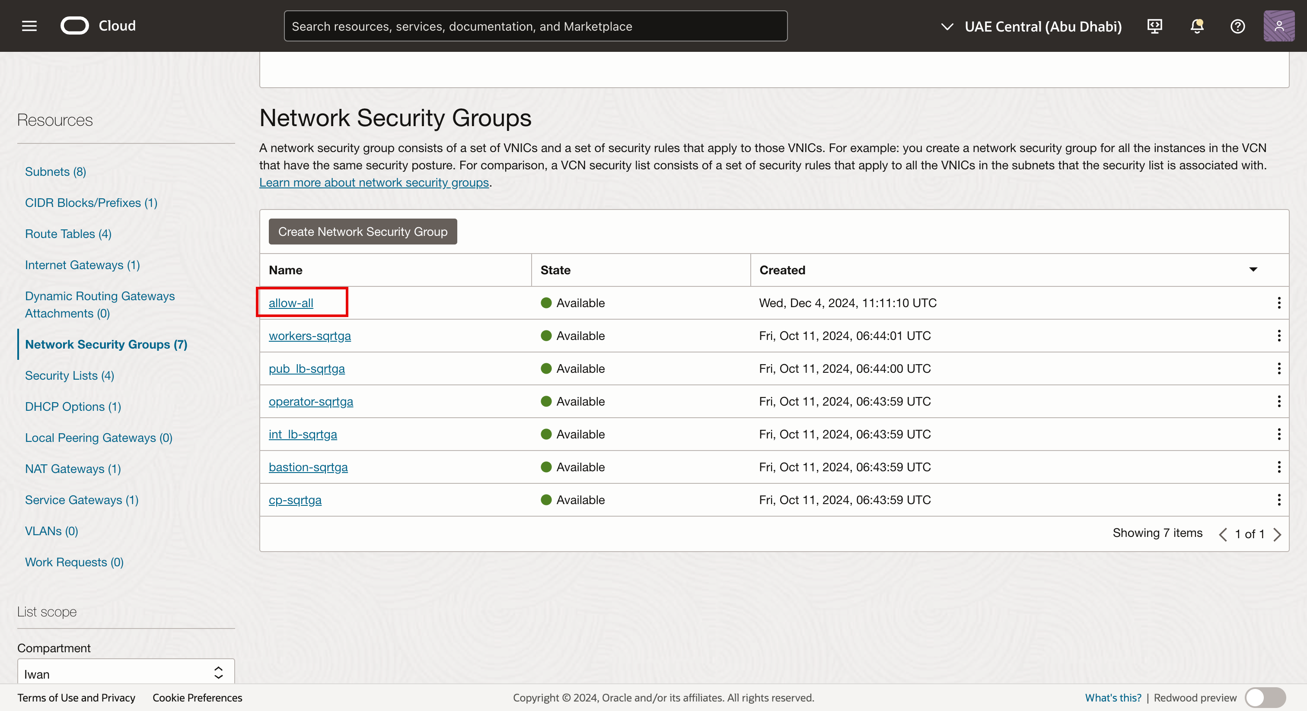This screenshot has width=1307, height=711.
Task: Sort by the Created column arrow
Action: click(x=1253, y=270)
